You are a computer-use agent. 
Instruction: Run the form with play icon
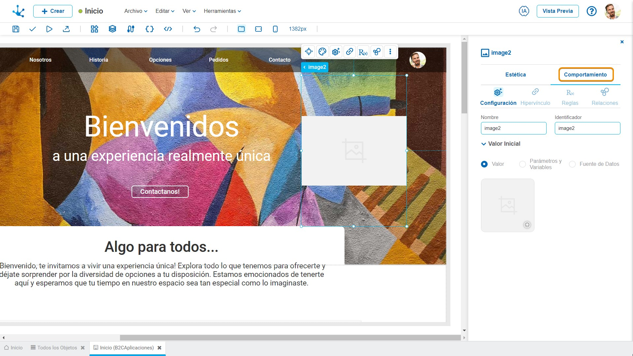pos(49,29)
